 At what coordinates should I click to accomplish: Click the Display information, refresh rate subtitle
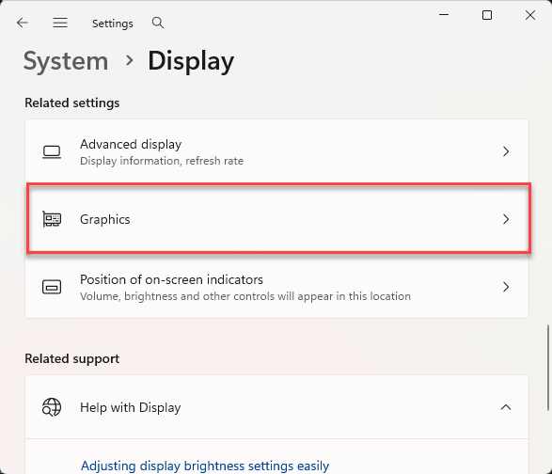click(162, 161)
